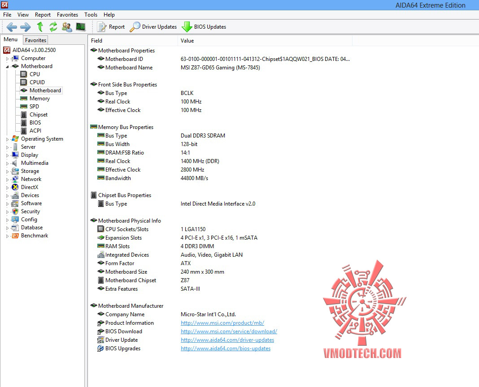This screenshot has width=479, height=387.
Task: Select BIOS icon in tree
Action: [23, 123]
